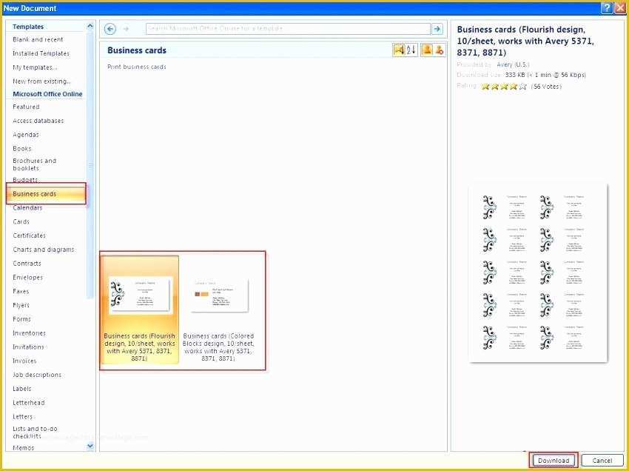Select the Letters category
Image resolution: width=629 pixels, height=471 pixels.
22,416
